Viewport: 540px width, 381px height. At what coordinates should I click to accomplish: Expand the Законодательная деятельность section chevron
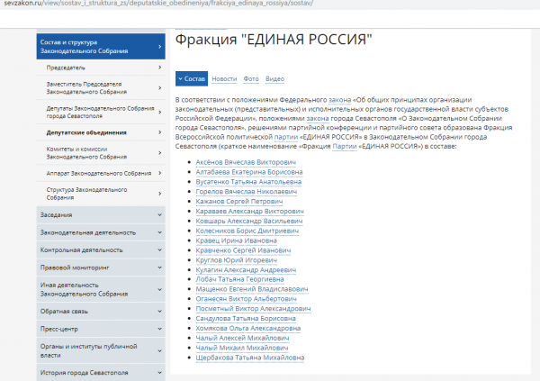click(x=160, y=232)
